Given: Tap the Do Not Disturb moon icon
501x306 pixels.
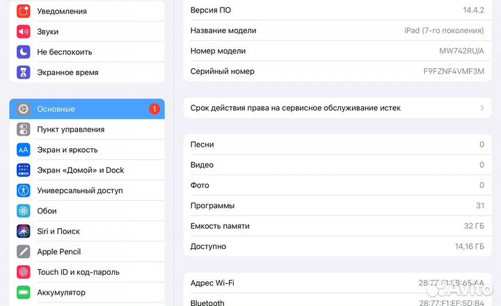Looking at the screenshot, I should (24, 52).
